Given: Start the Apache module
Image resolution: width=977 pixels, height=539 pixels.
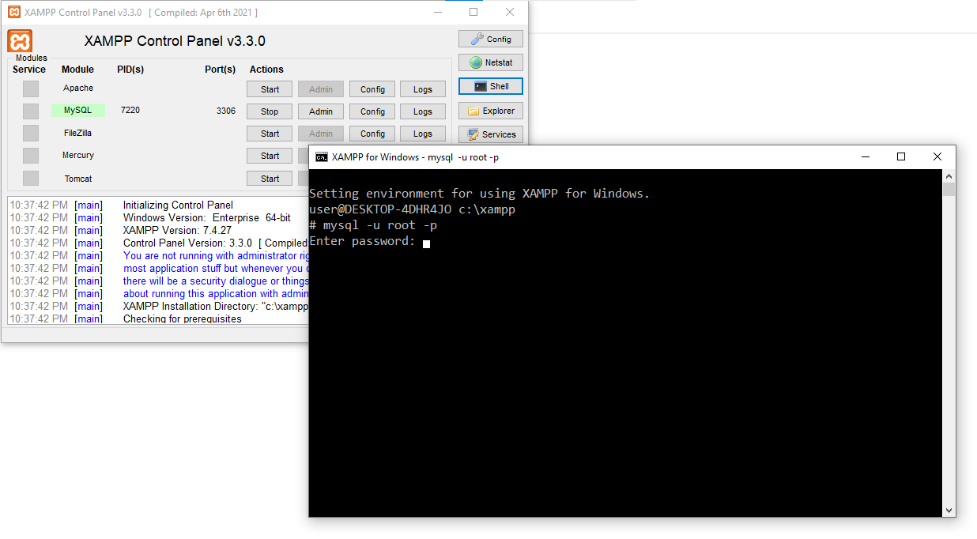Looking at the screenshot, I should (x=270, y=89).
